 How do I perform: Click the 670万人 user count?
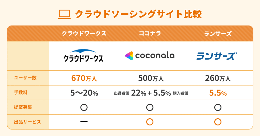(x=84, y=78)
